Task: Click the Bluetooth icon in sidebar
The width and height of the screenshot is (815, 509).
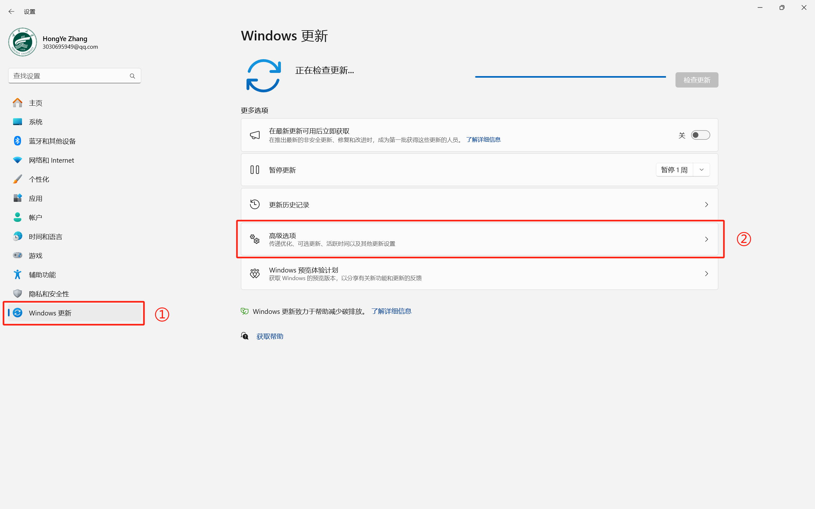Action: (18, 141)
